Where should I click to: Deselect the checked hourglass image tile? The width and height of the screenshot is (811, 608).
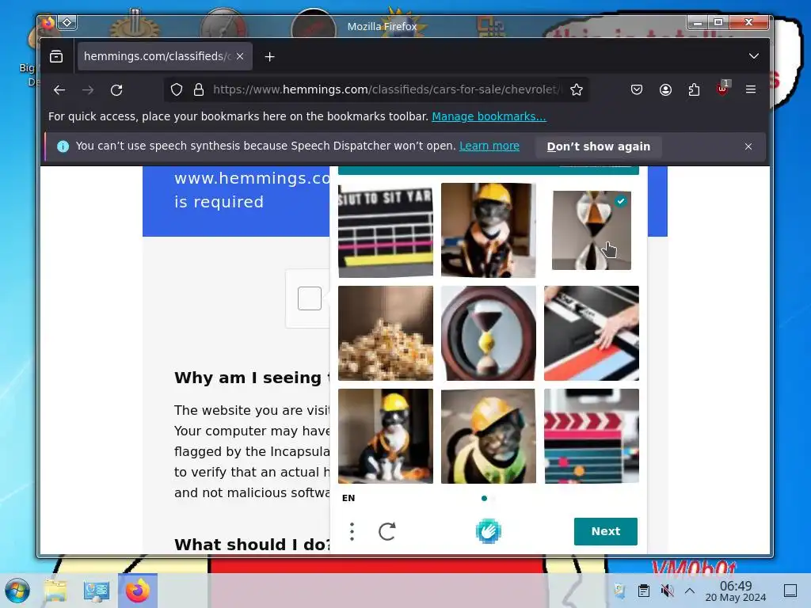tap(591, 230)
